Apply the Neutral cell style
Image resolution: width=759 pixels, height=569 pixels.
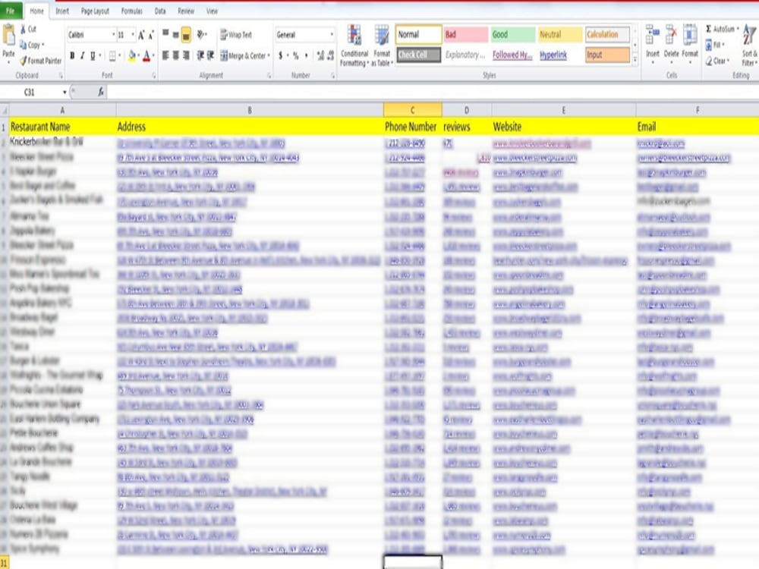[x=559, y=34]
